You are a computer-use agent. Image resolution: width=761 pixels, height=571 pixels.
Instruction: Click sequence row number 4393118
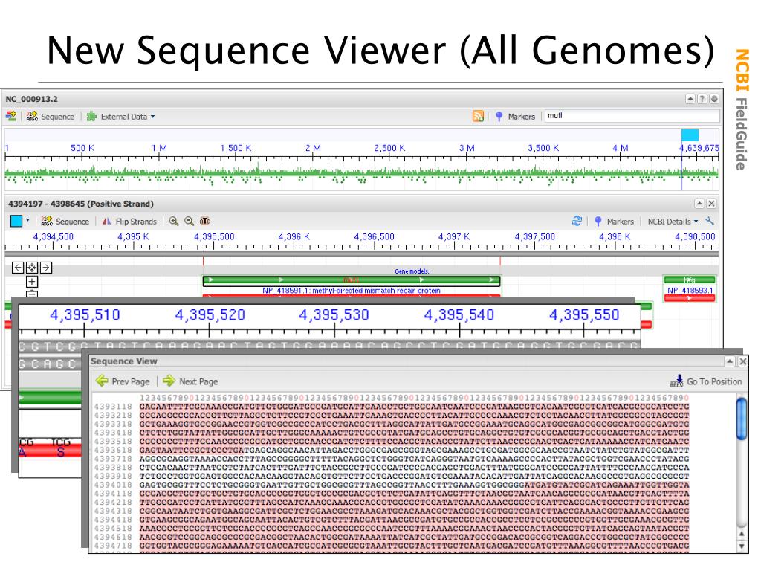pos(113,407)
